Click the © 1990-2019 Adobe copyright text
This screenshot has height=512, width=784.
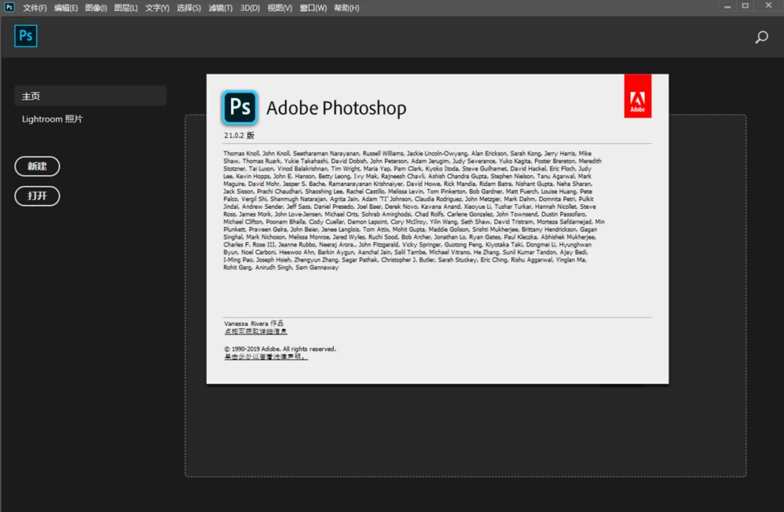click(x=279, y=349)
